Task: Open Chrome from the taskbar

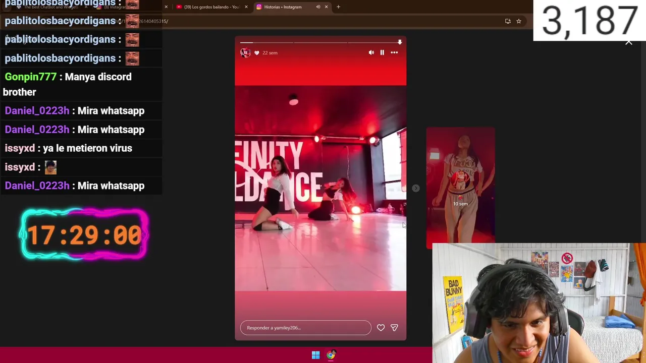Action: (331, 355)
